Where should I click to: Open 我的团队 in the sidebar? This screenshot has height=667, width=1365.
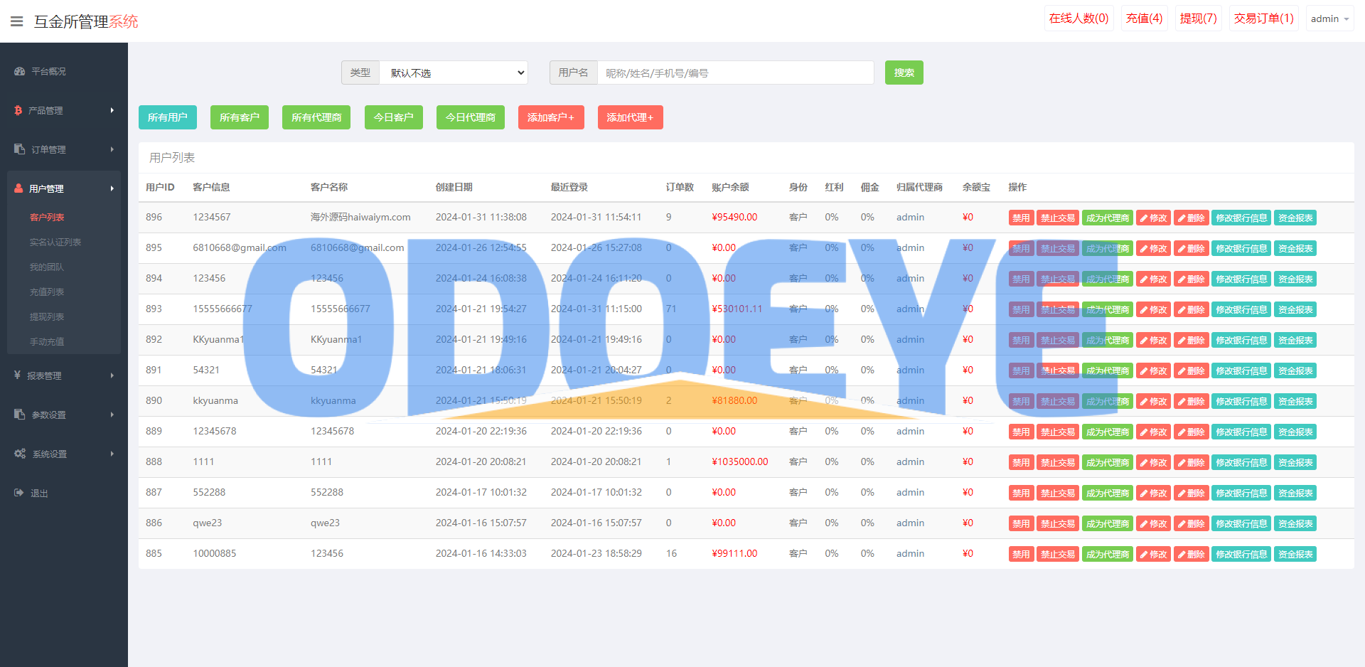[x=47, y=267]
